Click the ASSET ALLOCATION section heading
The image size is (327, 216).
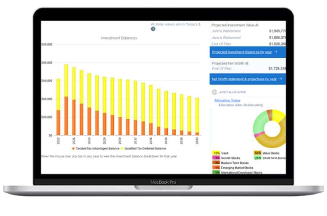click(x=232, y=92)
